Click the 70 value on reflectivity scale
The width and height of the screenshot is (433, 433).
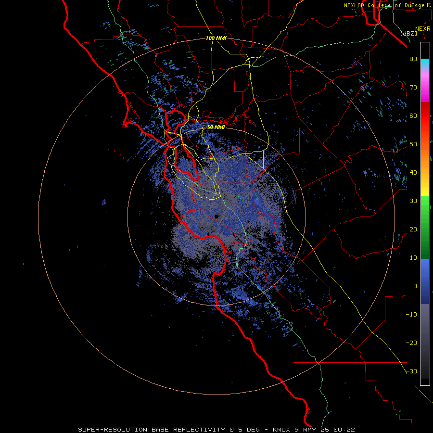click(413, 87)
